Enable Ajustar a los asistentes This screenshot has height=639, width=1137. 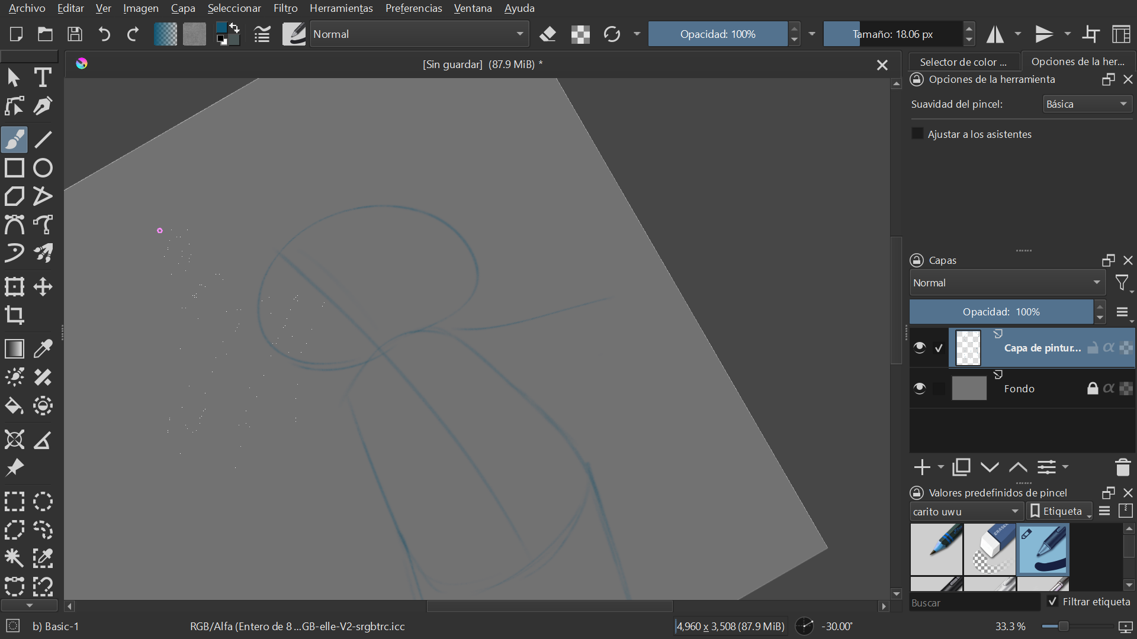point(917,134)
